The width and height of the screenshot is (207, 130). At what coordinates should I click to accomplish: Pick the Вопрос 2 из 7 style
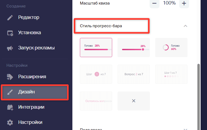tap(134, 74)
